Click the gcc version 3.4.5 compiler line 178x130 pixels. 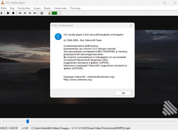(x=90, y=49)
